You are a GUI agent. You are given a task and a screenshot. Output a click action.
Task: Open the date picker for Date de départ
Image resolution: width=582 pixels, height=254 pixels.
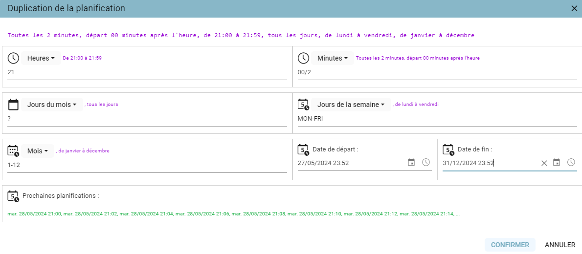click(411, 162)
